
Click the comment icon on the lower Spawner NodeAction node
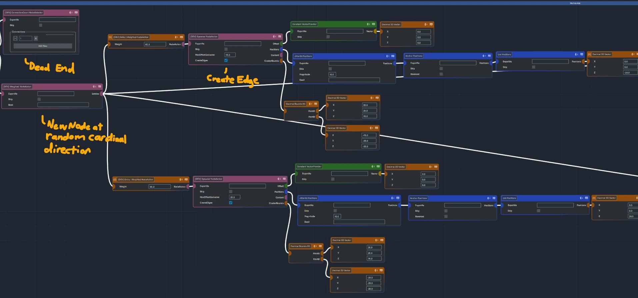click(x=284, y=179)
